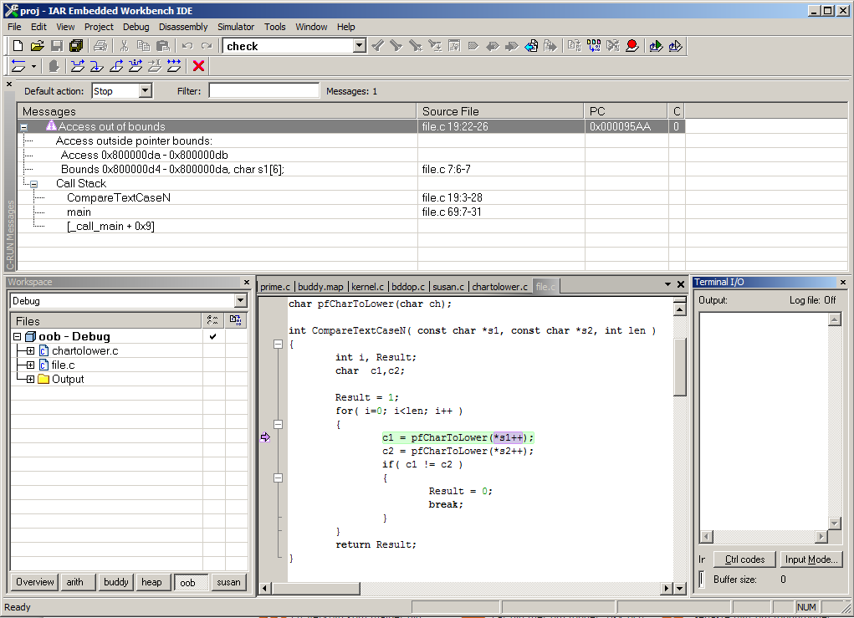Expand the chartolower.c tree node
Image resolution: width=854 pixels, height=618 pixels.
pos(30,350)
